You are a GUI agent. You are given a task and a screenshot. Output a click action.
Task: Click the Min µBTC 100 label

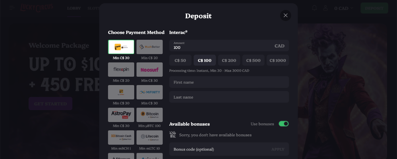(x=149, y=126)
